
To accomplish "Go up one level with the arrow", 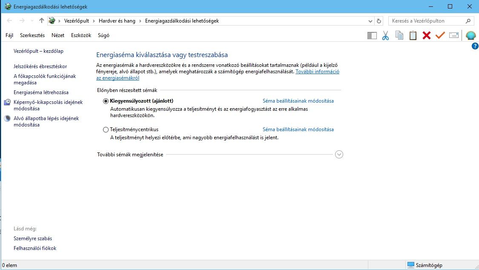I will click(42, 21).
